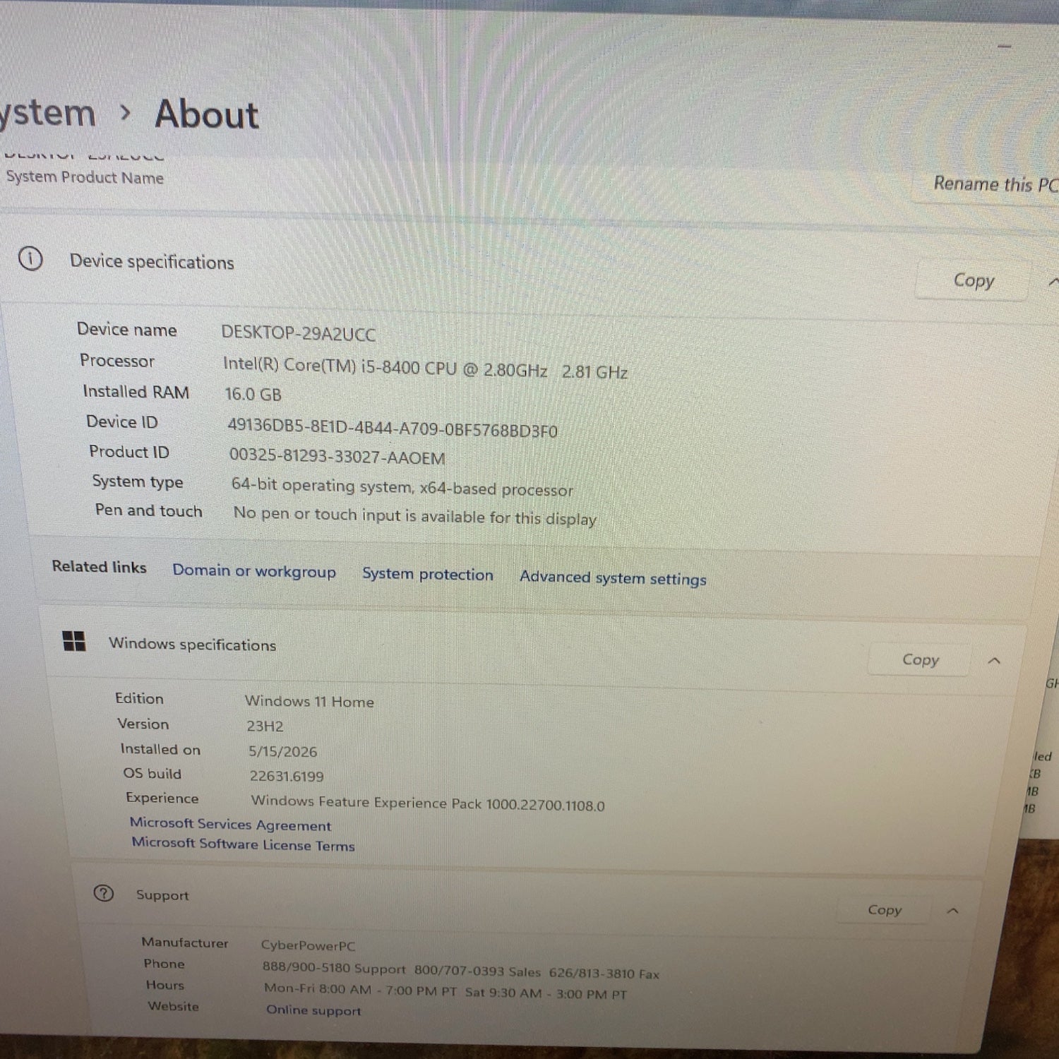Click the System type label
Screen dimensions: 1059x1059
point(138,481)
